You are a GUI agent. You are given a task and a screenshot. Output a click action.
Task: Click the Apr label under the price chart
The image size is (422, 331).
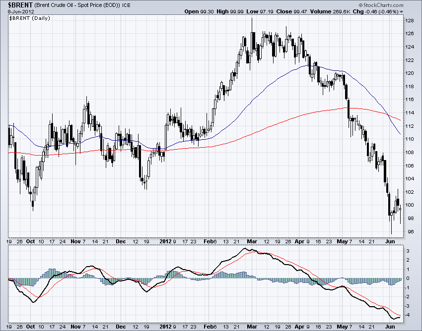(299, 241)
